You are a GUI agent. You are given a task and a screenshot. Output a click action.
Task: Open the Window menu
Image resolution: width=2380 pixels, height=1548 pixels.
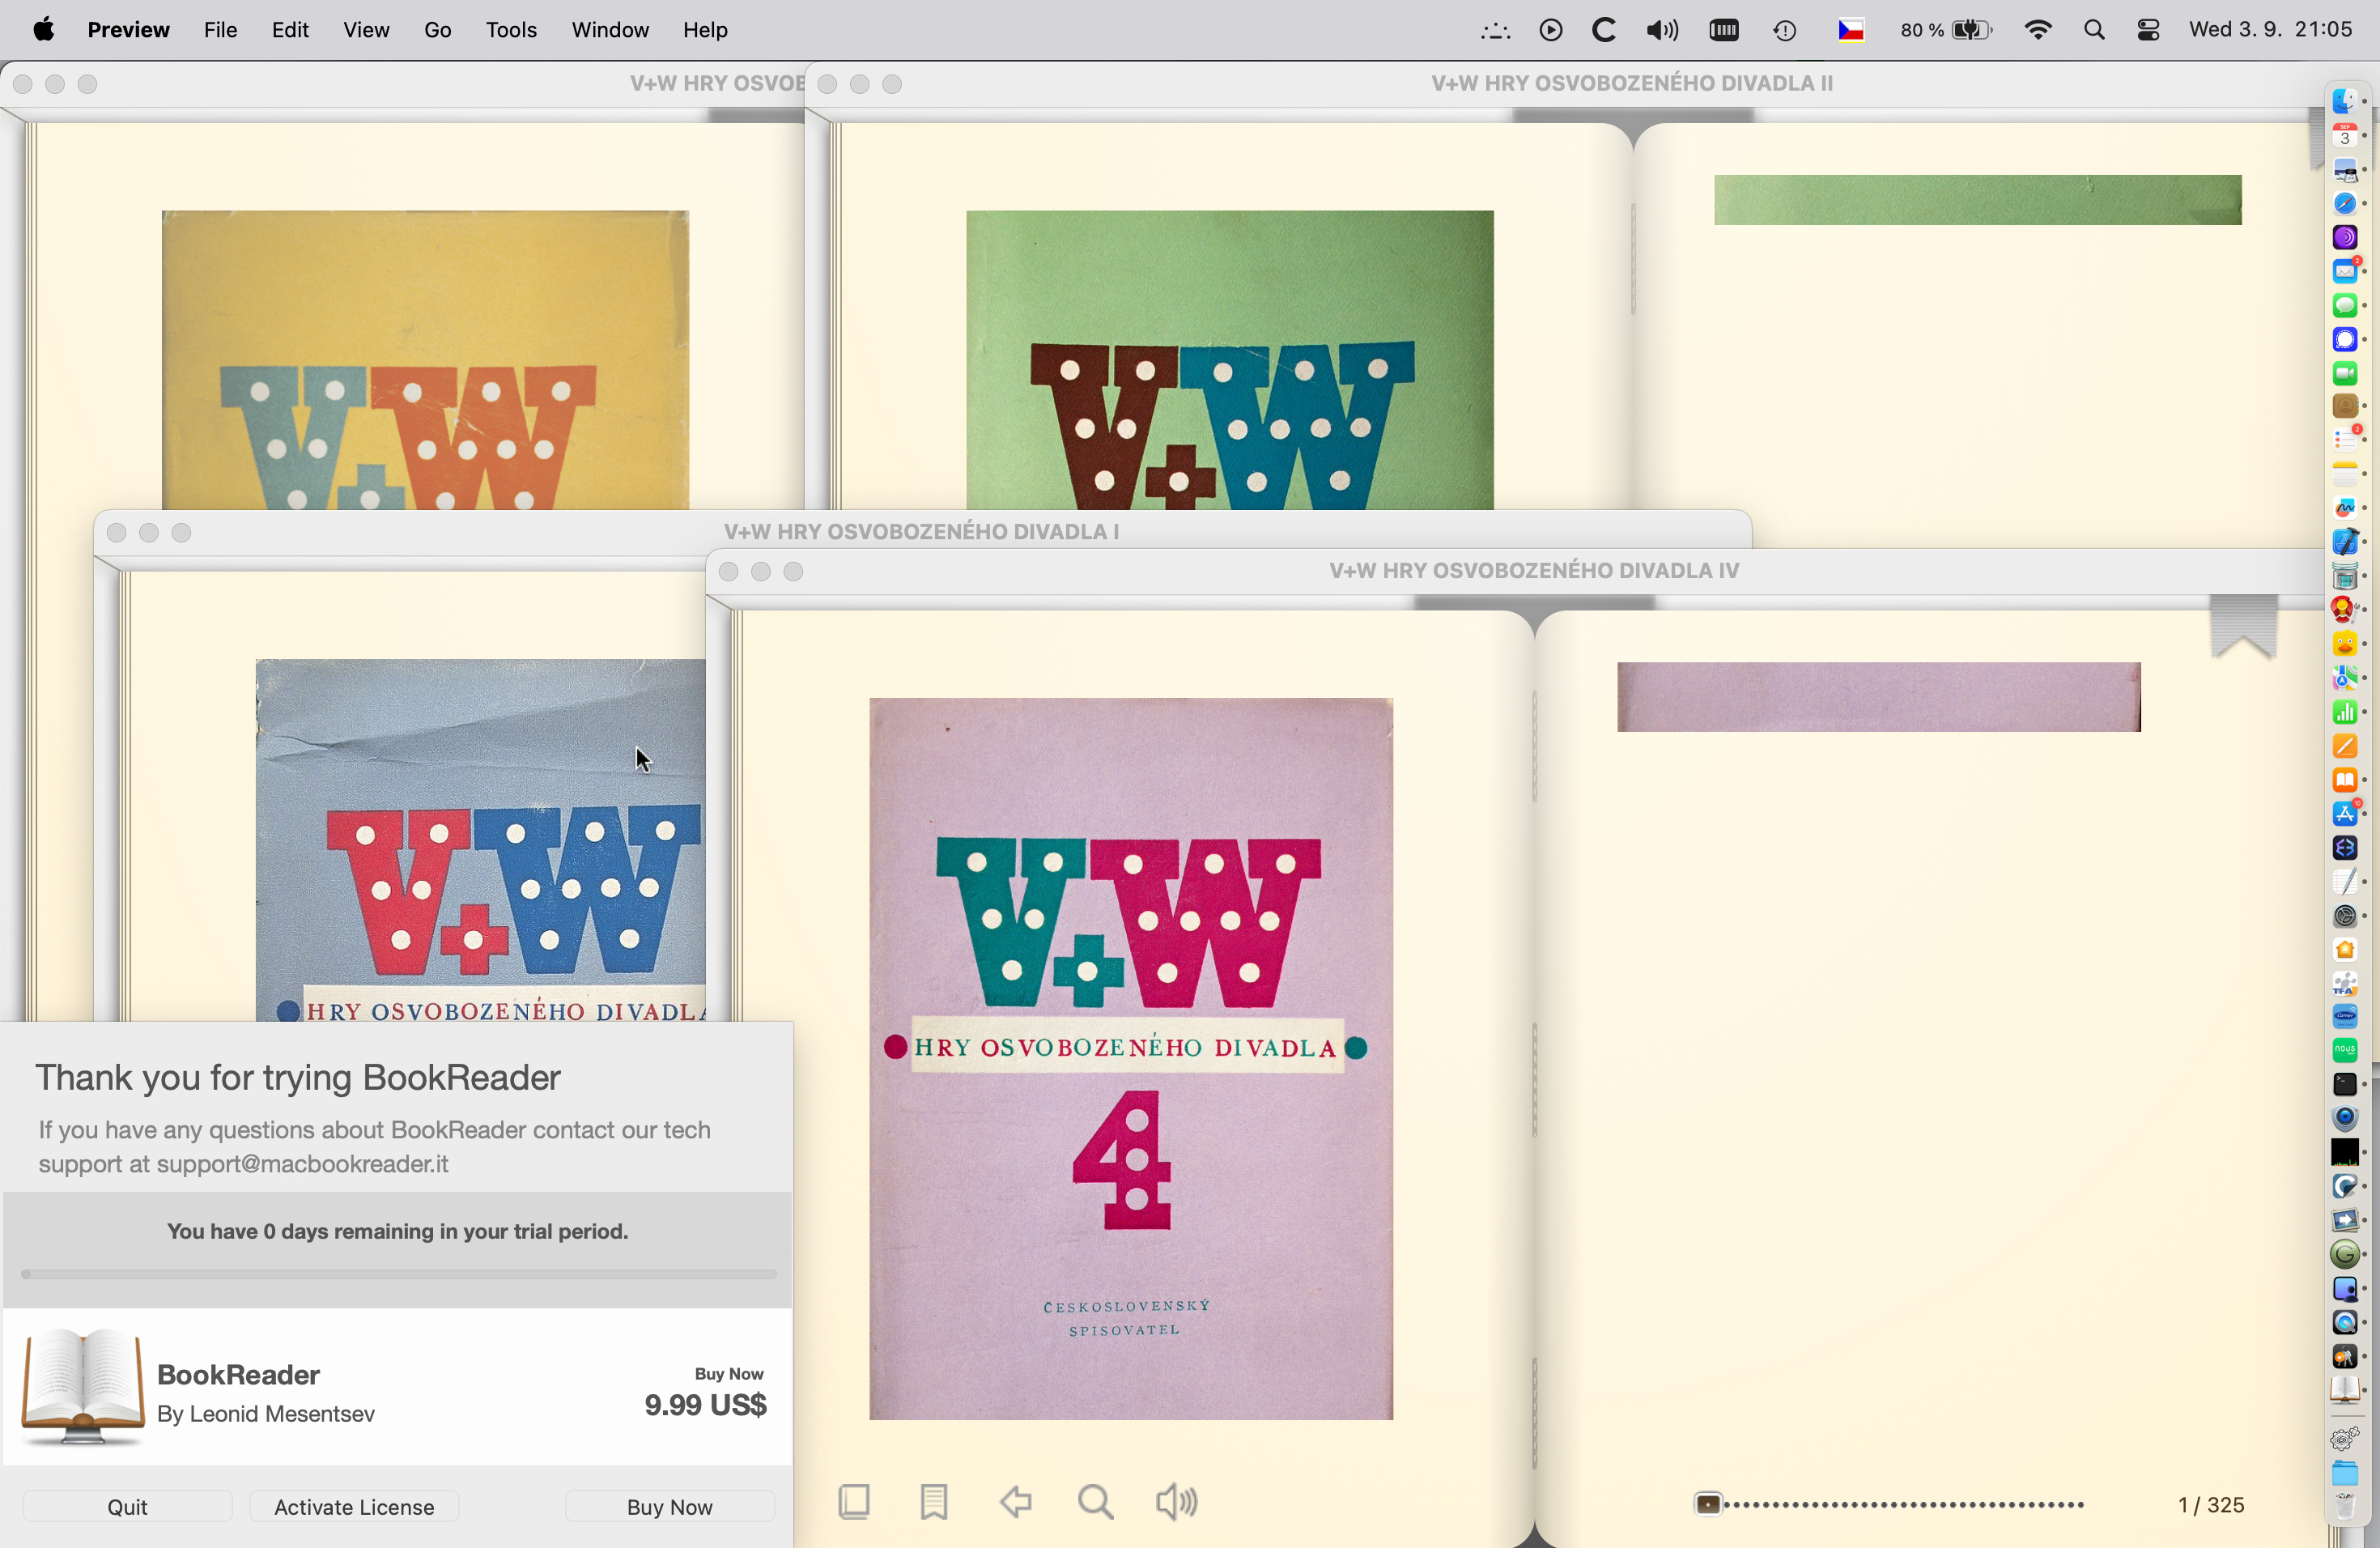pyautogui.click(x=610, y=30)
